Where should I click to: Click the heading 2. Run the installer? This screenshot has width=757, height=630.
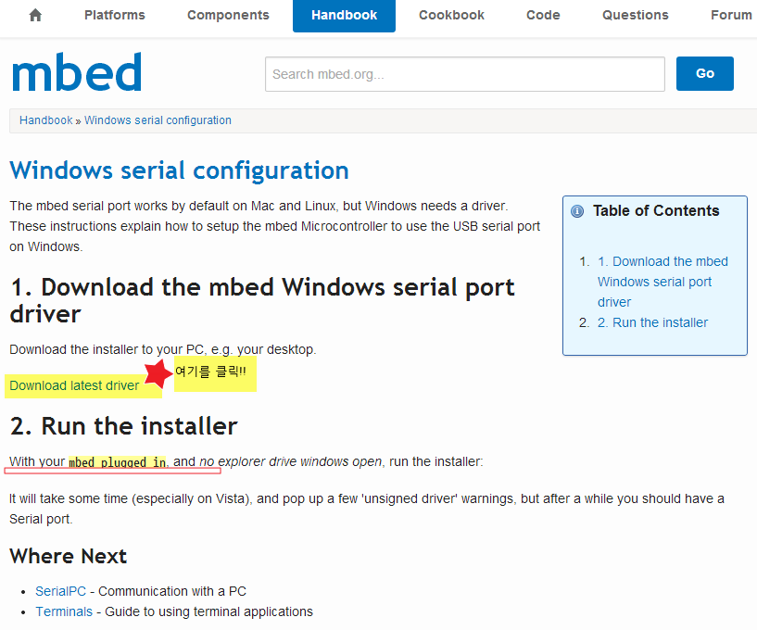pos(123,426)
